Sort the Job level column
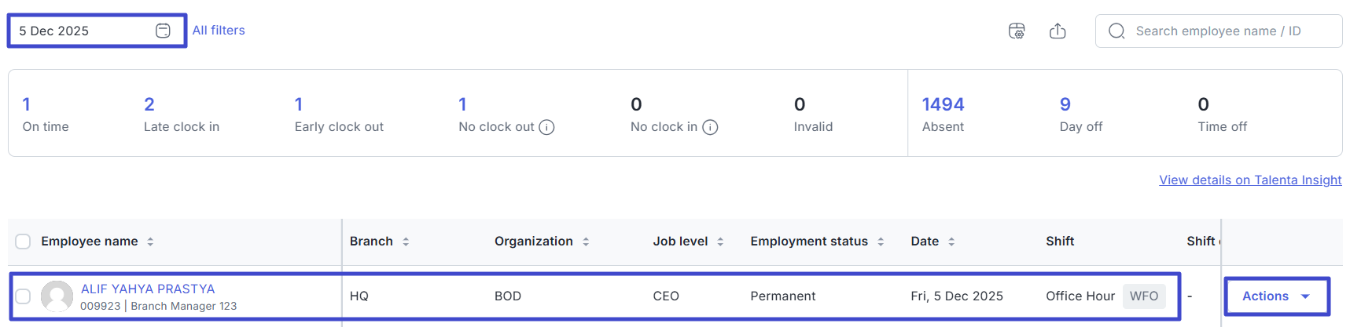Image resolution: width=1350 pixels, height=327 pixels. 720,242
